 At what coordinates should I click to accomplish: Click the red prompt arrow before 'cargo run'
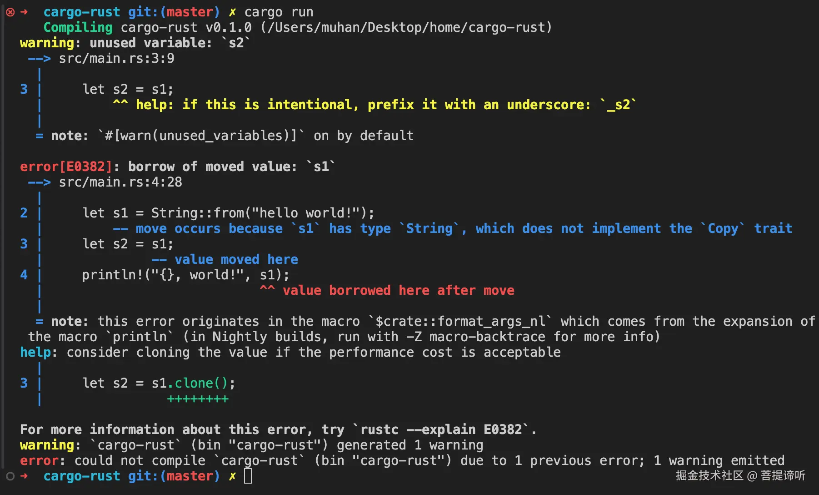(24, 12)
